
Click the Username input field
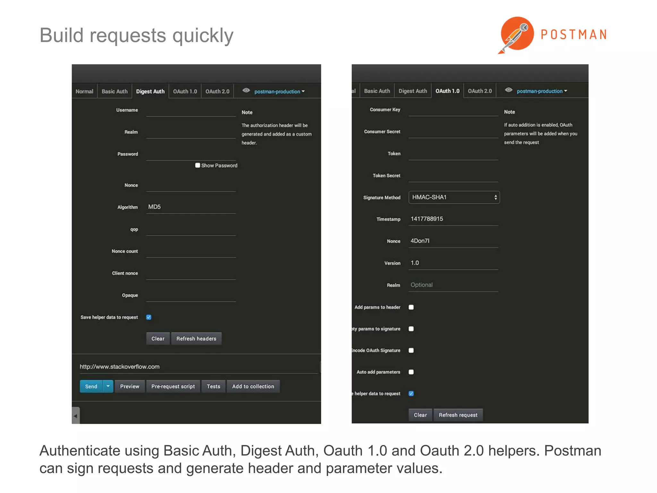tap(191, 110)
